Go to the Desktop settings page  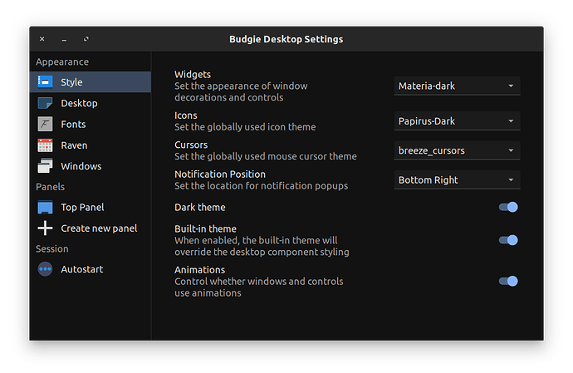point(91,103)
